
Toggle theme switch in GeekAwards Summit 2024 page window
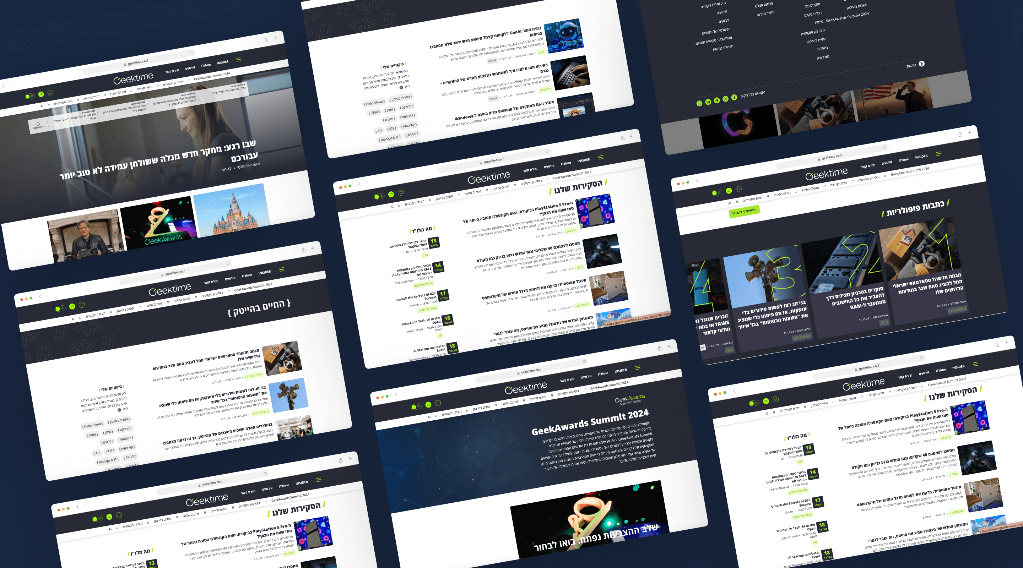pyautogui.click(x=416, y=407)
